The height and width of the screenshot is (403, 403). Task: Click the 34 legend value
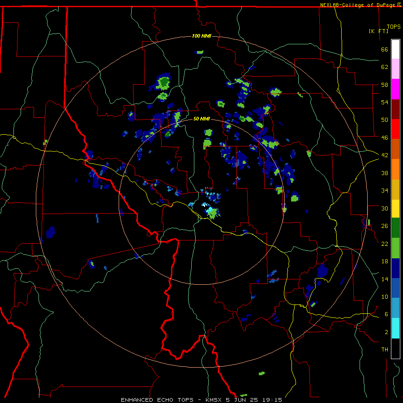click(385, 190)
